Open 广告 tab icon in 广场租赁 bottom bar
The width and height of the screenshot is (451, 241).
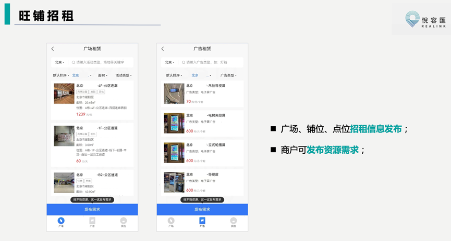point(92,221)
